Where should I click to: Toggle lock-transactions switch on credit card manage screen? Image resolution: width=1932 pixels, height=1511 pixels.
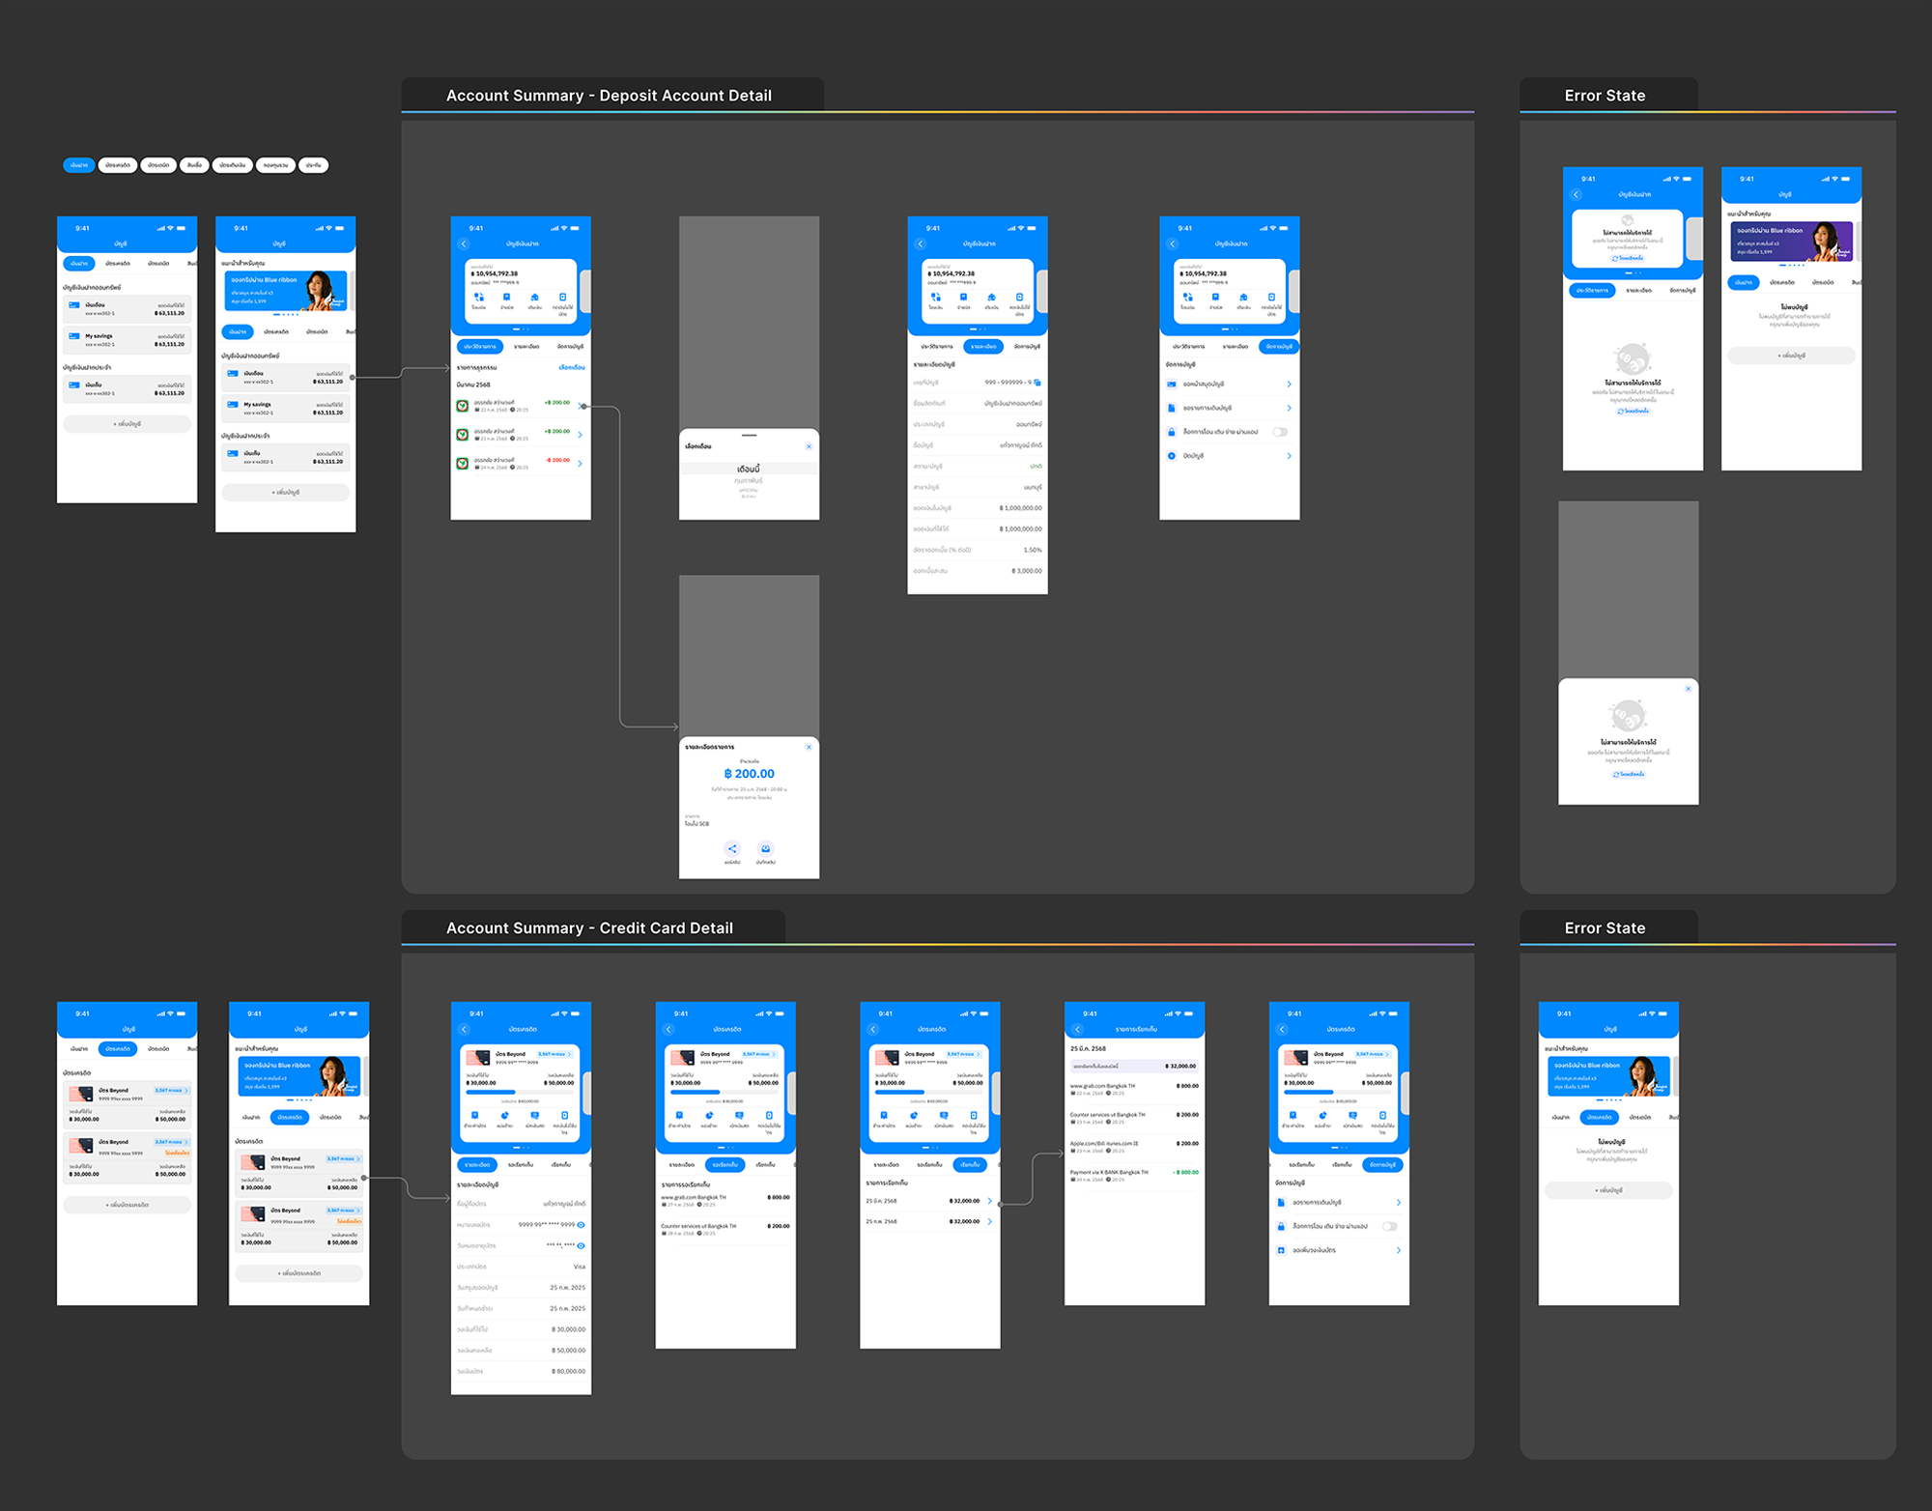pos(1389,1226)
